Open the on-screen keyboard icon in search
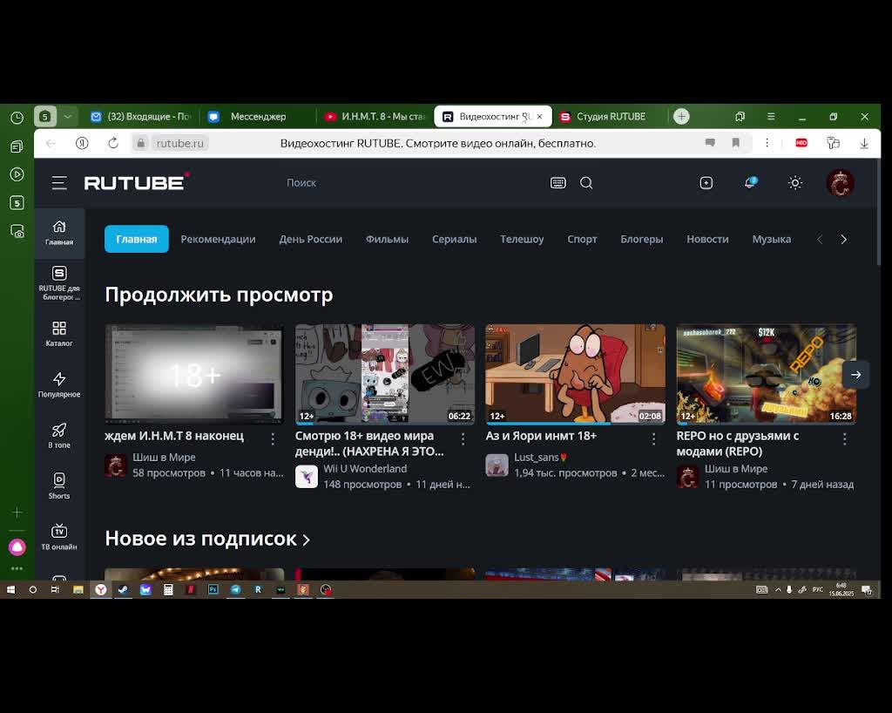 pos(558,183)
